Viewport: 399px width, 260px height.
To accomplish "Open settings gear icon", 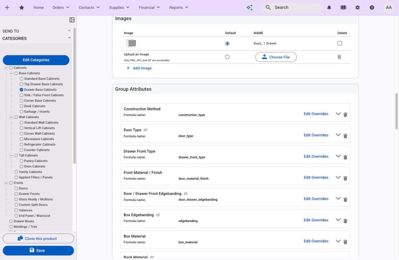I will (x=358, y=7).
